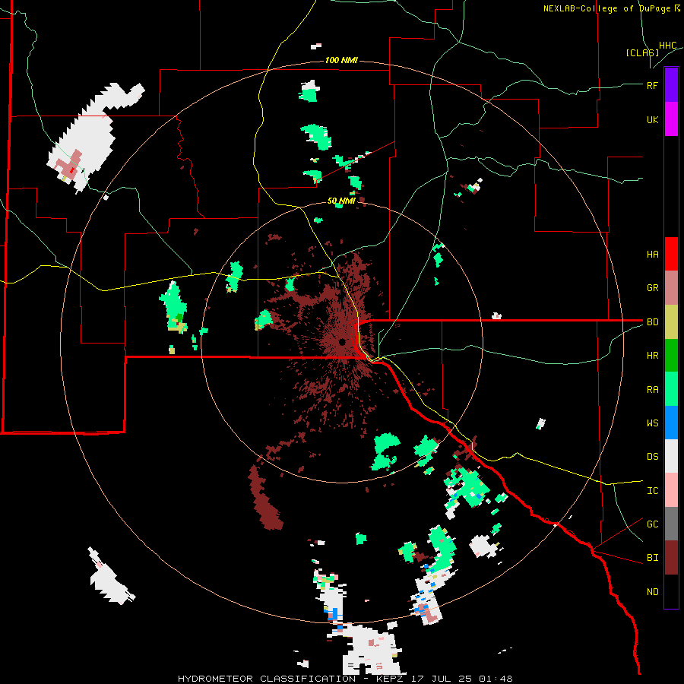Click the DS white legend swatch
This screenshot has width=684, height=684.
click(671, 456)
